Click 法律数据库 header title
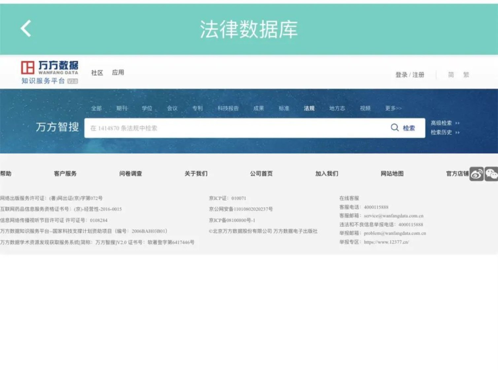This screenshot has width=498, height=370. 249,29
